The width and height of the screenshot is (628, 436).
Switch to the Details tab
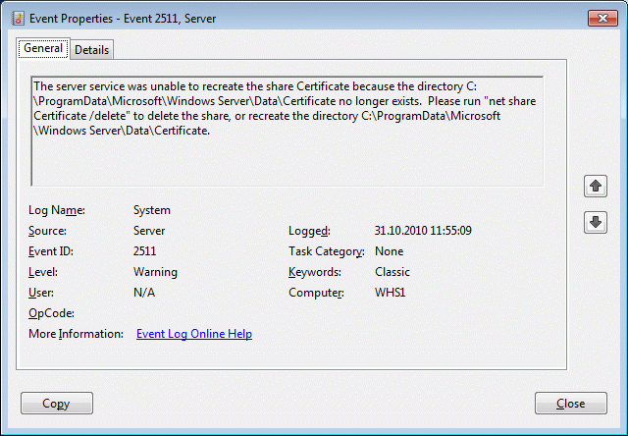[91, 50]
